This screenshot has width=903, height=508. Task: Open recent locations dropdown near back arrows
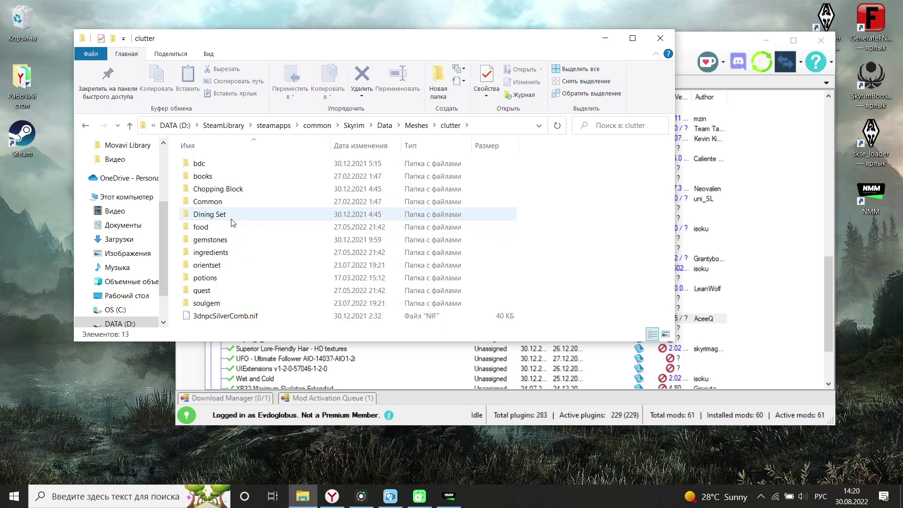click(x=118, y=126)
